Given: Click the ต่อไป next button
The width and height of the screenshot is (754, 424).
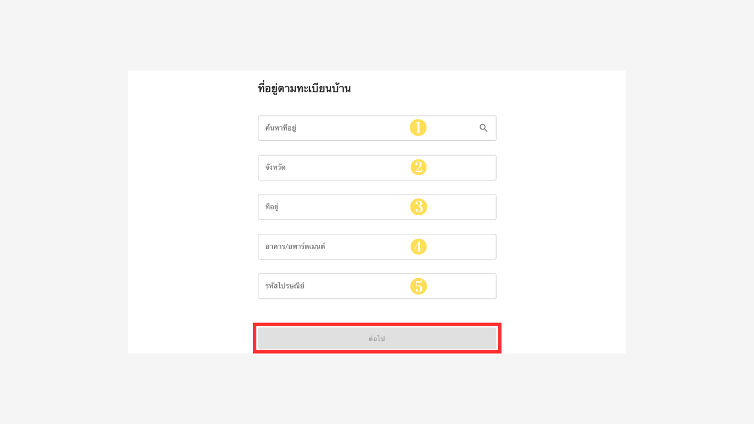Looking at the screenshot, I should (377, 339).
